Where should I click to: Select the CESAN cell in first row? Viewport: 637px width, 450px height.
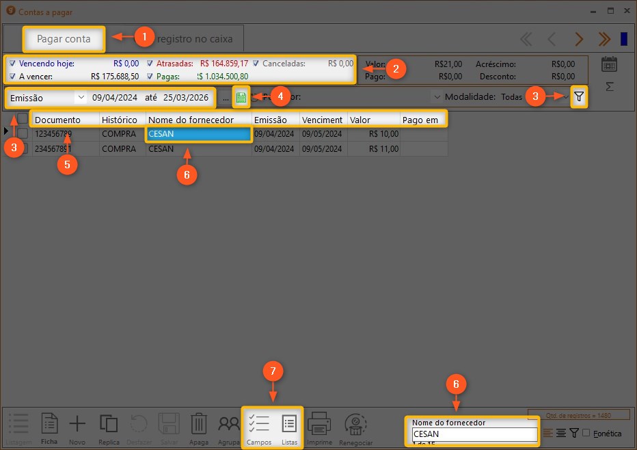tap(198, 134)
